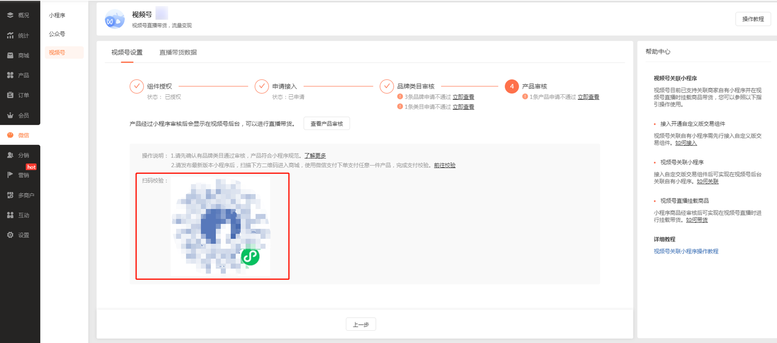Click the 详细教程 heading
Screen dimensions: 777x343
point(664,239)
